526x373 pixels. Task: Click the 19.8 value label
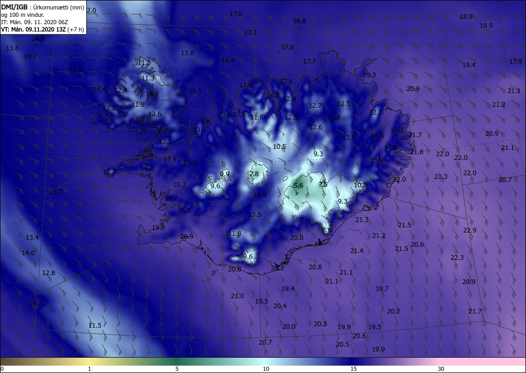[158, 228]
